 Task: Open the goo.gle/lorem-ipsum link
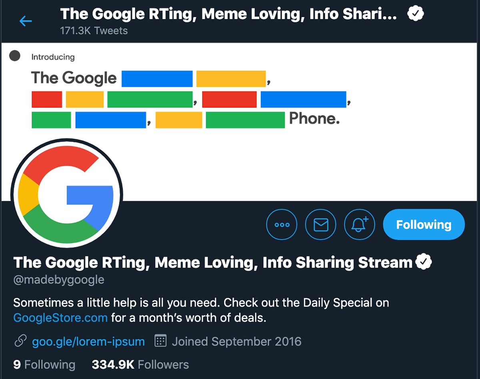pos(88,342)
